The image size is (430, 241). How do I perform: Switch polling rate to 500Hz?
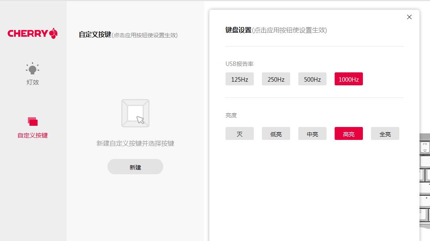point(312,79)
